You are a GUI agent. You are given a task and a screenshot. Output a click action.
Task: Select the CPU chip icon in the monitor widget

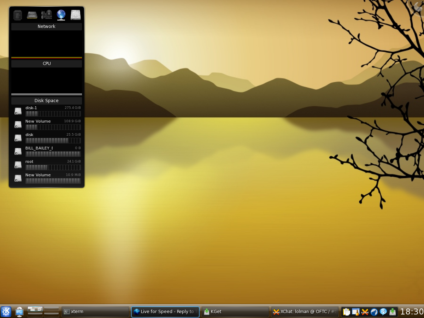pyautogui.click(x=18, y=15)
